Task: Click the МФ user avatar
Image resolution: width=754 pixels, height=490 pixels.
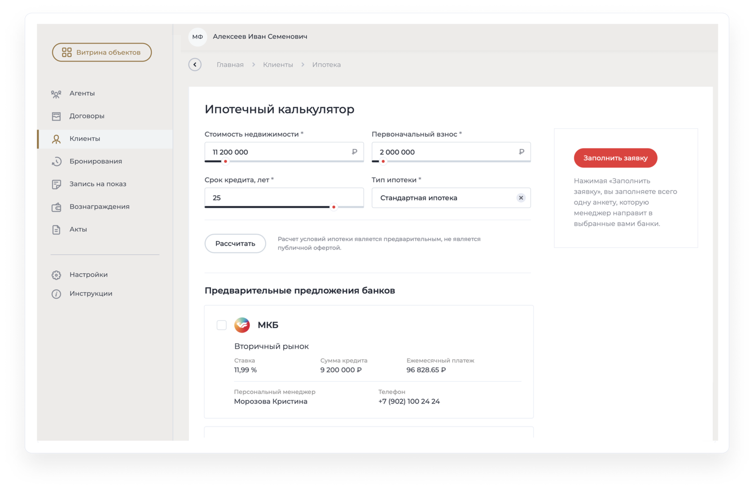Action: (197, 37)
